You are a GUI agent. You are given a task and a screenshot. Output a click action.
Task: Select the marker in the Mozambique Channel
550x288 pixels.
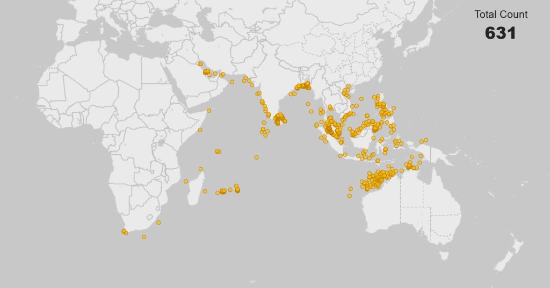[x=186, y=182]
